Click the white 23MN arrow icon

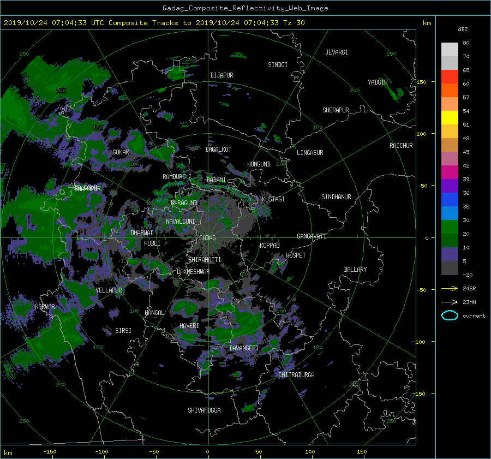pos(450,302)
